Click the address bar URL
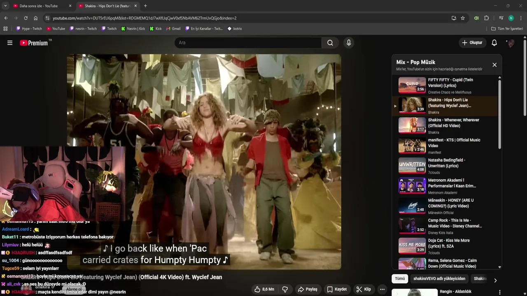 (144, 18)
